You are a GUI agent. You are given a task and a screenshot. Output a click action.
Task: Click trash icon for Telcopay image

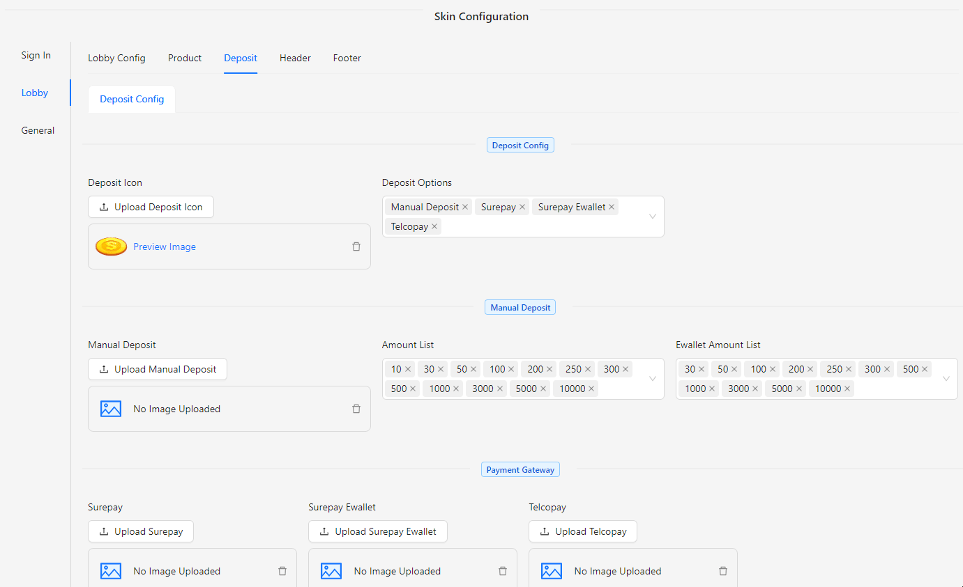(723, 571)
